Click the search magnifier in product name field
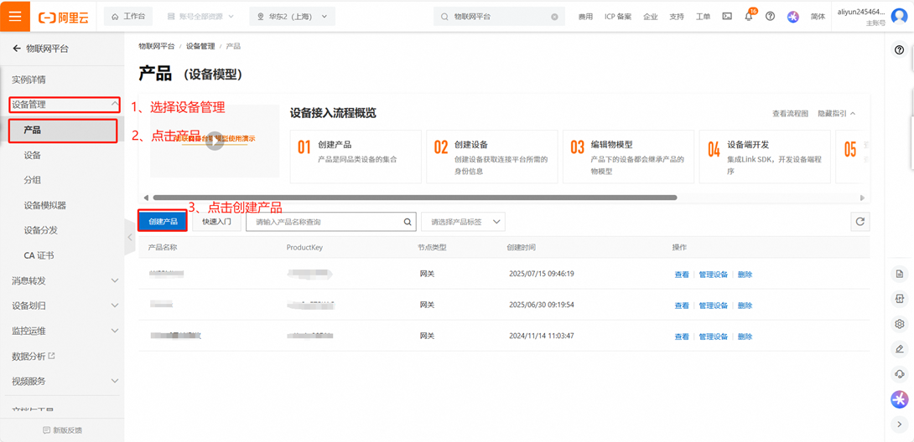 click(x=408, y=222)
